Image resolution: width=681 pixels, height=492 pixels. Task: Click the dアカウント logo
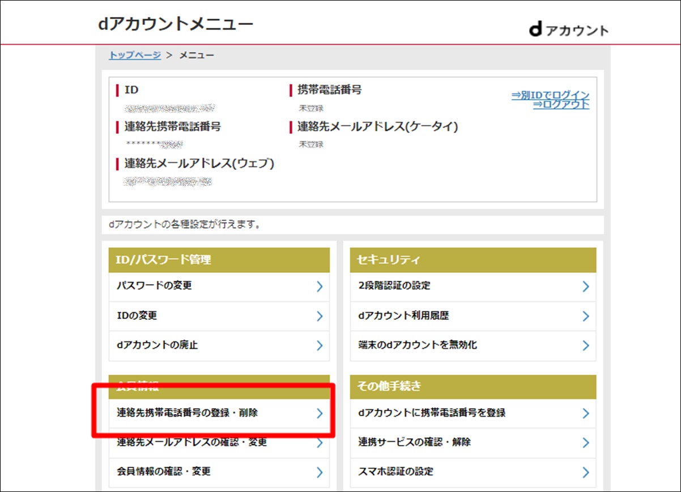coord(569,30)
